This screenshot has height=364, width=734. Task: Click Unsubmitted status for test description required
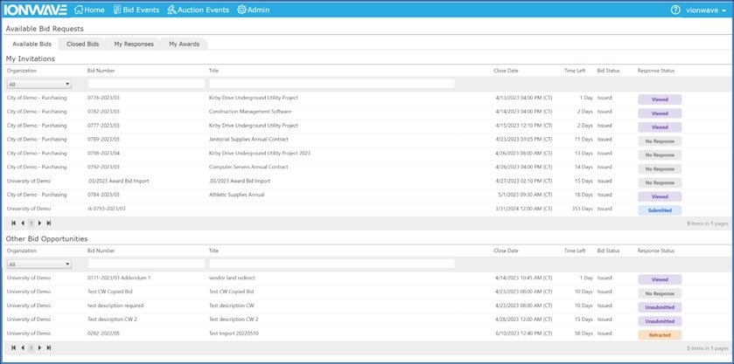point(660,307)
